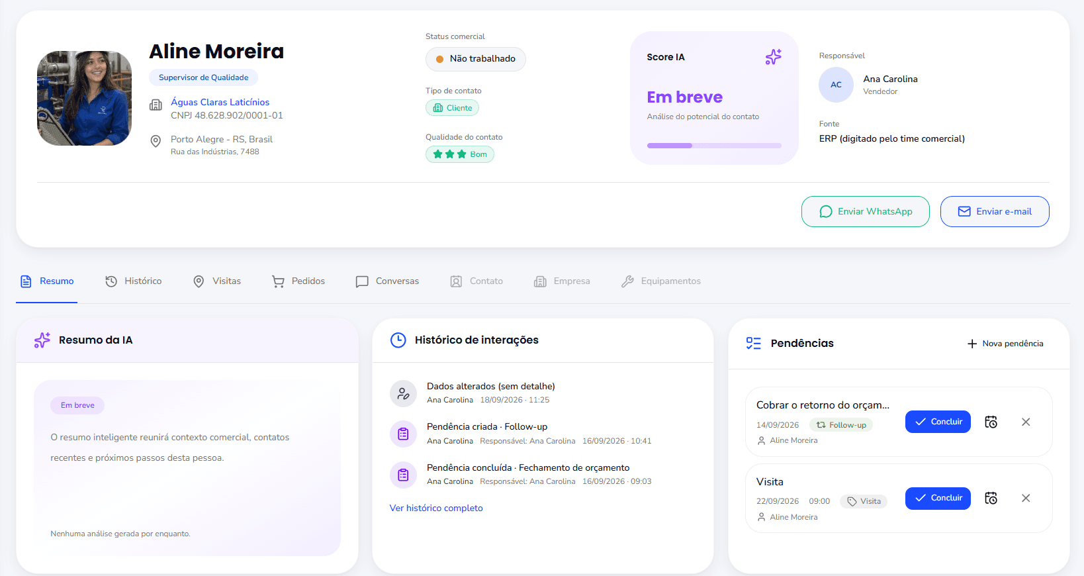Click the Pendências checklist icon
This screenshot has height=576, width=1084.
tap(754, 343)
